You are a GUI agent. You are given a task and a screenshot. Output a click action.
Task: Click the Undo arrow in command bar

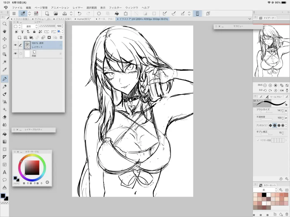(x=79, y=13)
